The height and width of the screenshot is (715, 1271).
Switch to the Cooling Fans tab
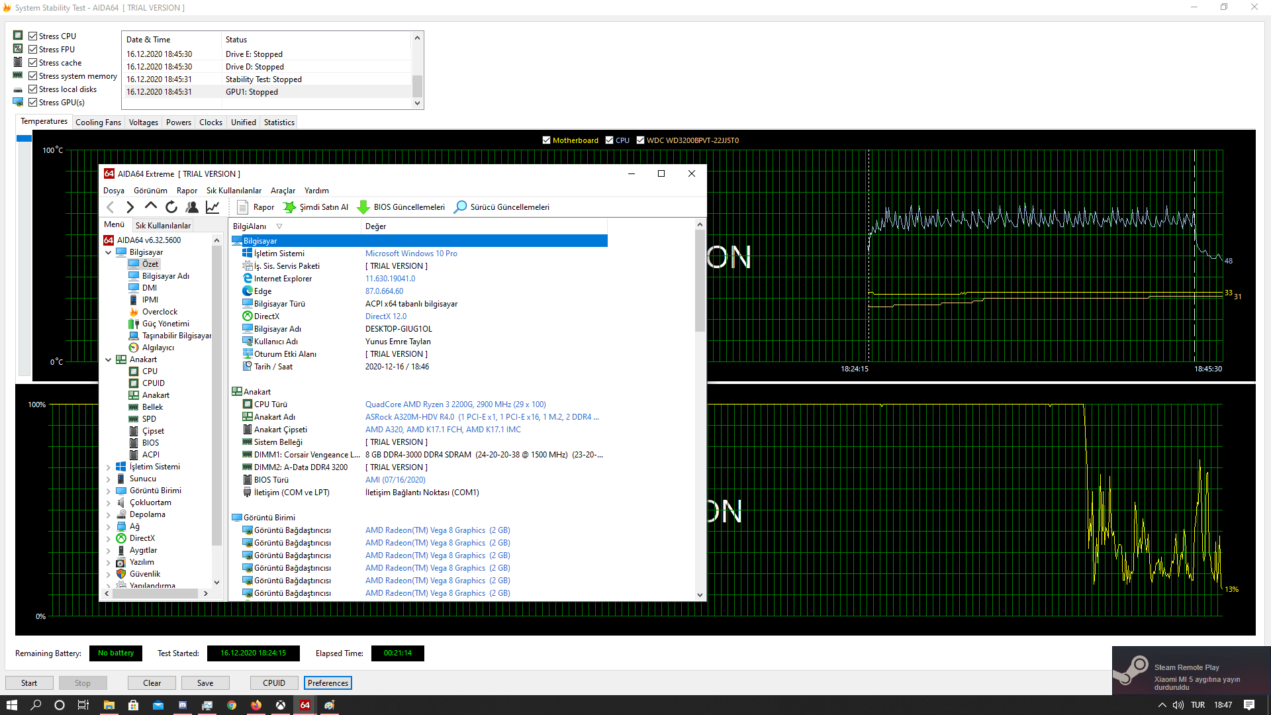coord(98,122)
